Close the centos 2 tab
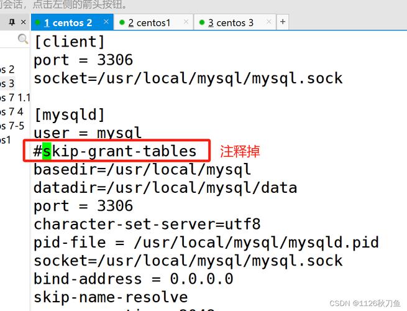407x311 pixels. pyautogui.click(x=106, y=22)
